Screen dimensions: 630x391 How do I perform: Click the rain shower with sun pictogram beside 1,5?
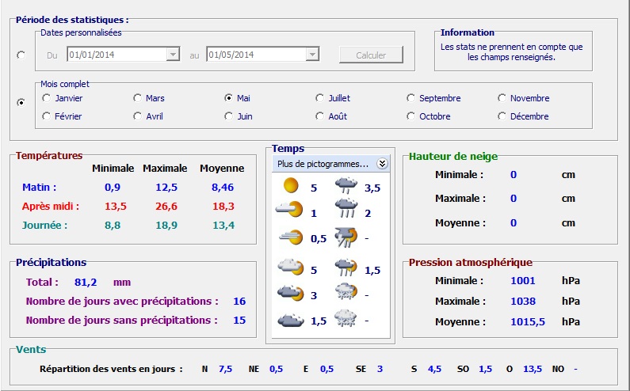(346, 268)
